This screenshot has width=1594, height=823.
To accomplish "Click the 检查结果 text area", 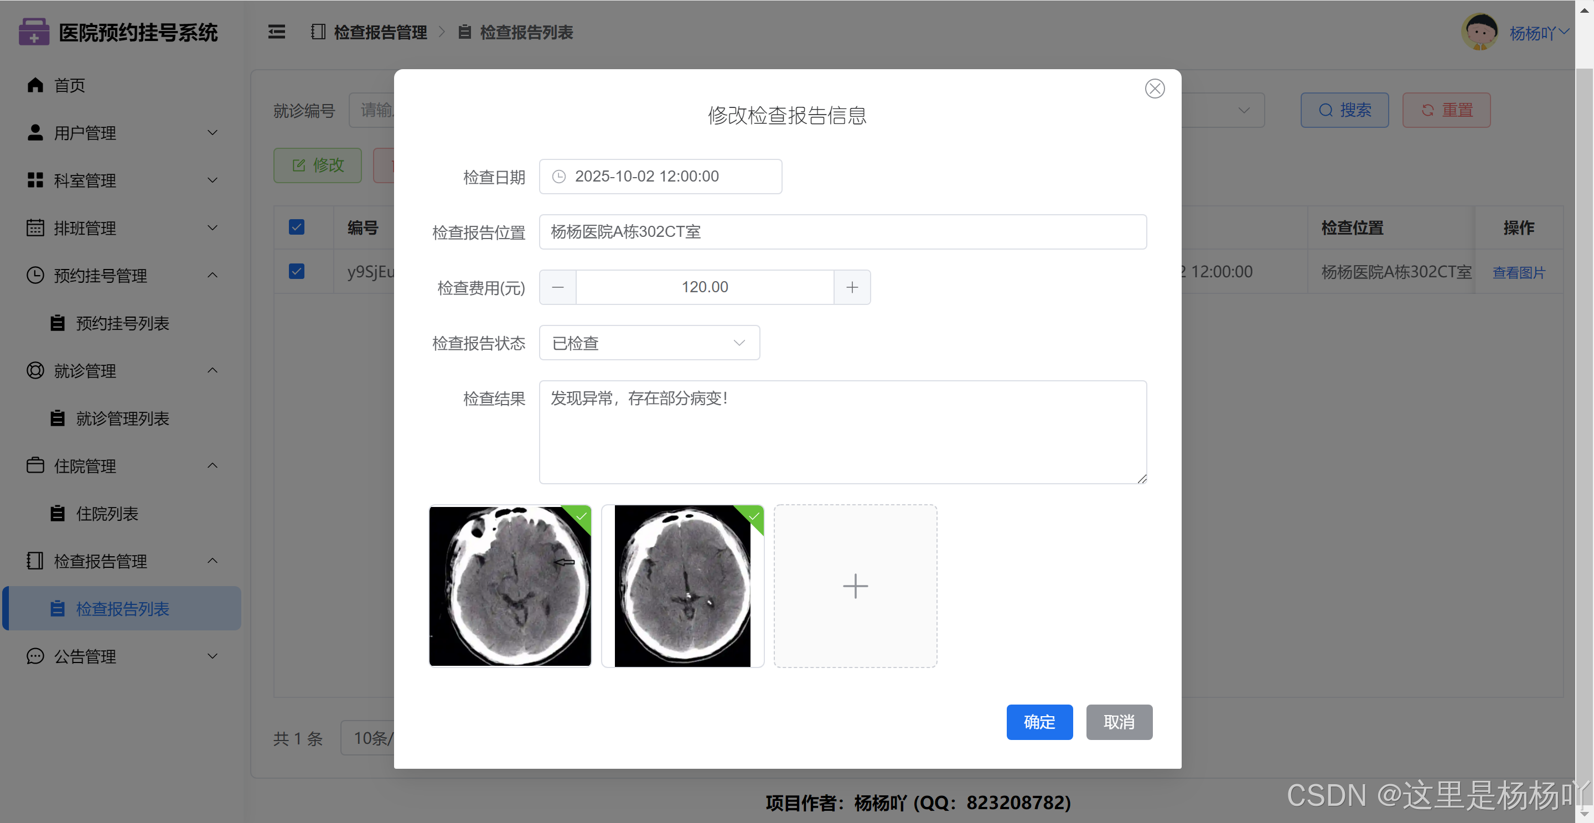I will coord(842,432).
